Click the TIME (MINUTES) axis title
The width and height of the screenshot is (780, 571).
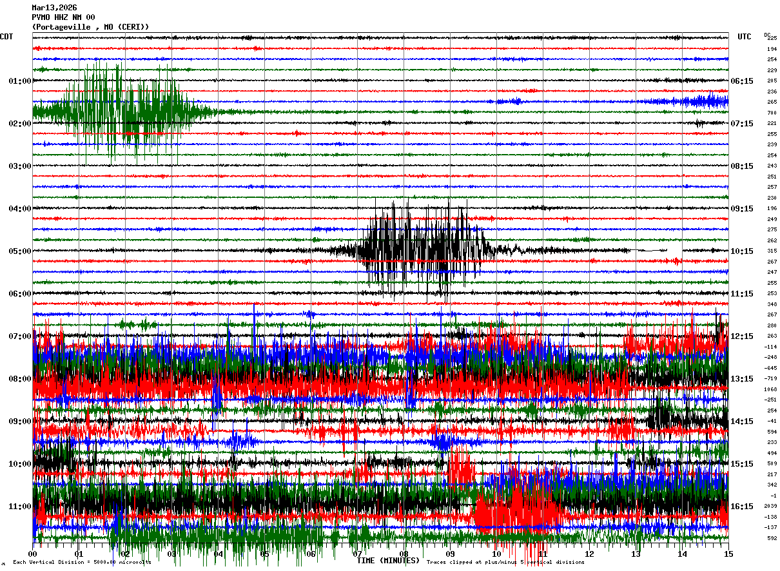click(388, 561)
